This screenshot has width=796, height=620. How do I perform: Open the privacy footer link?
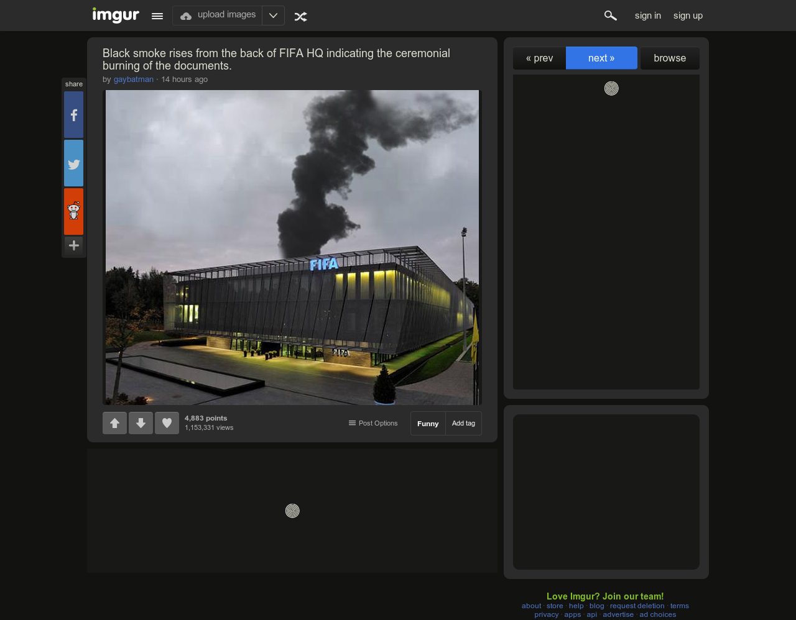pyautogui.click(x=547, y=614)
